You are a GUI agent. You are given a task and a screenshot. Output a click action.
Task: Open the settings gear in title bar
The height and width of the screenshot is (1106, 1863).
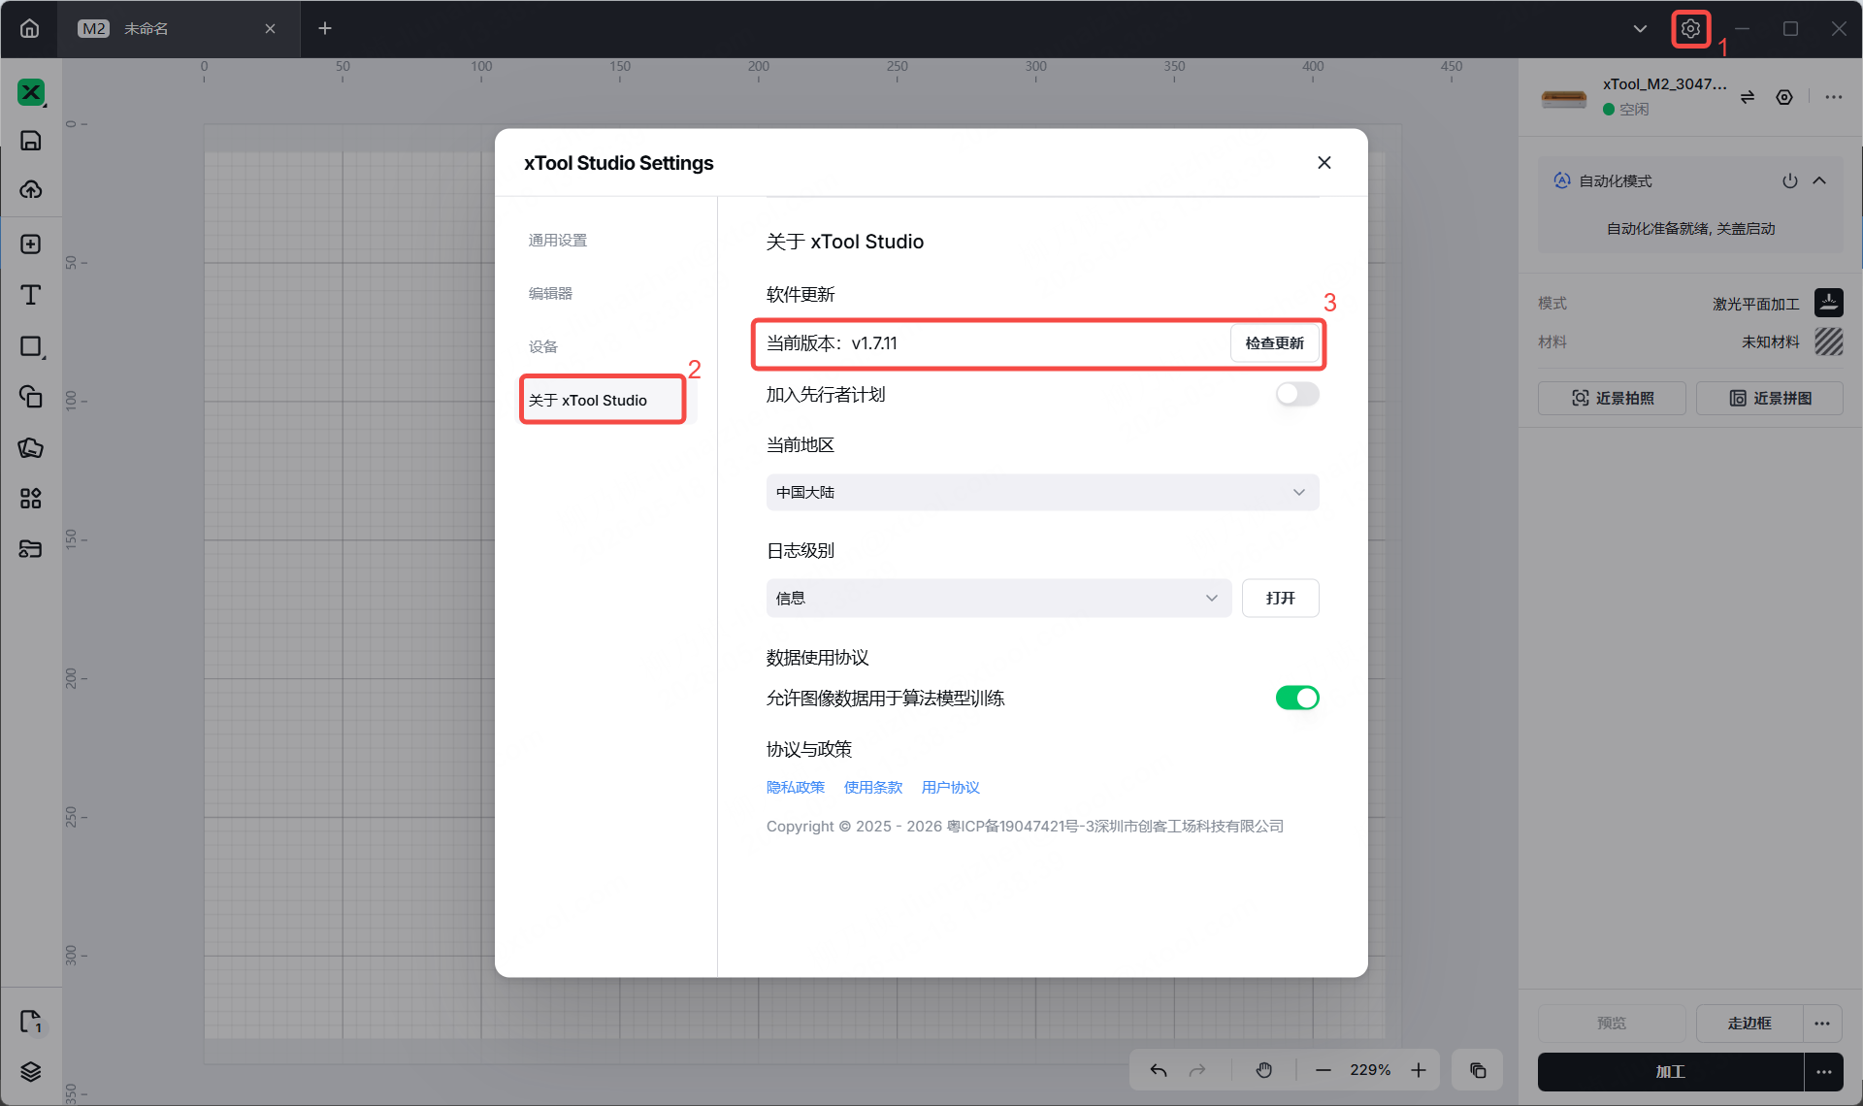(1690, 29)
